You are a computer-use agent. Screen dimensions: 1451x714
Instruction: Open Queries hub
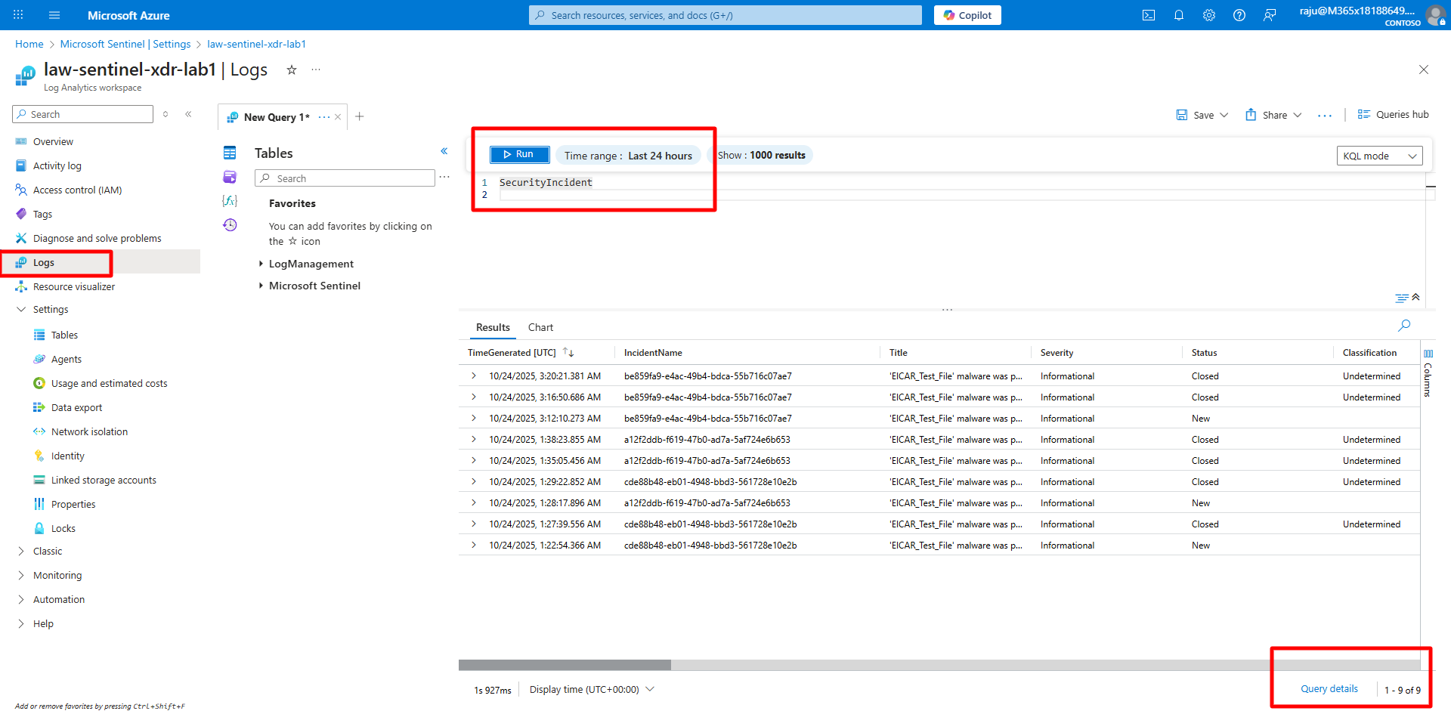click(x=1393, y=115)
